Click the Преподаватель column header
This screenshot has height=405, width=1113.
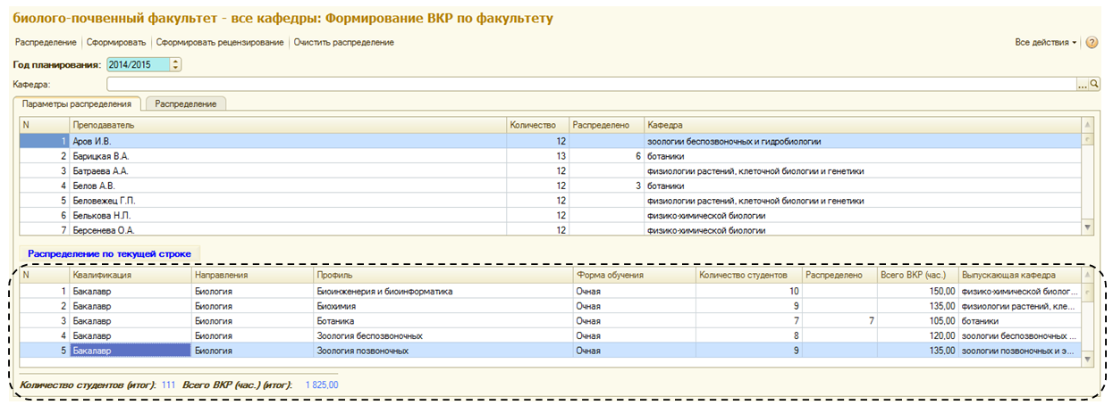(x=288, y=126)
